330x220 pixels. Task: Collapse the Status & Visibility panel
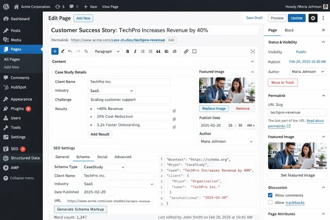point(323,42)
